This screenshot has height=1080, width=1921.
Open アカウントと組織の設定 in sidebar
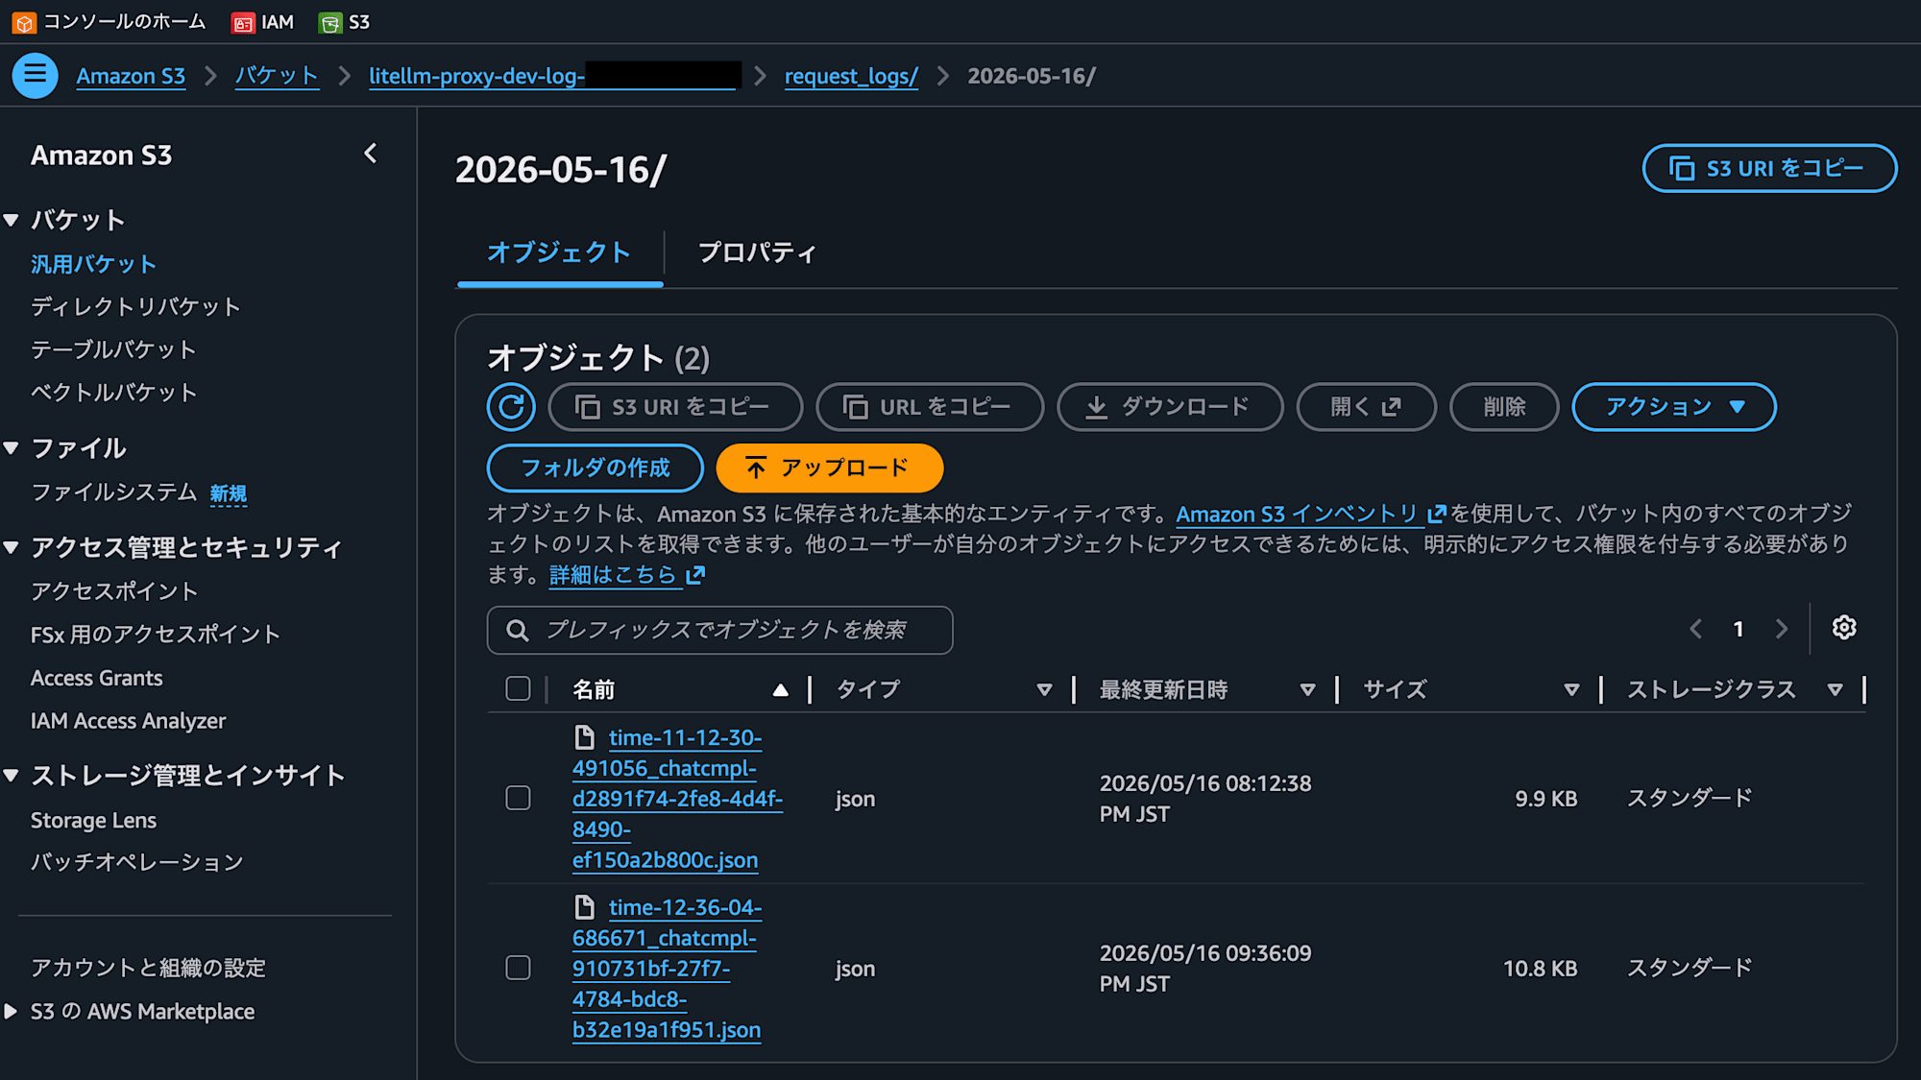click(148, 967)
